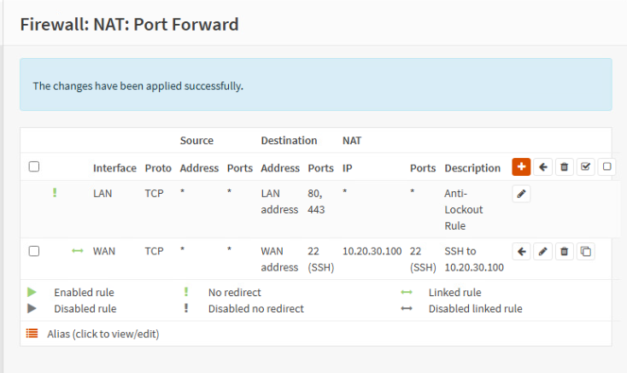Click the Alias (click to view/edit) text
The width and height of the screenshot is (627, 373).
[x=103, y=334]
